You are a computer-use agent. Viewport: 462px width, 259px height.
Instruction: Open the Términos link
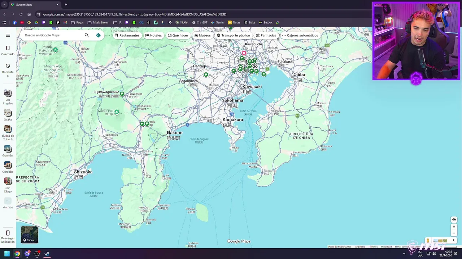(373, 247)
